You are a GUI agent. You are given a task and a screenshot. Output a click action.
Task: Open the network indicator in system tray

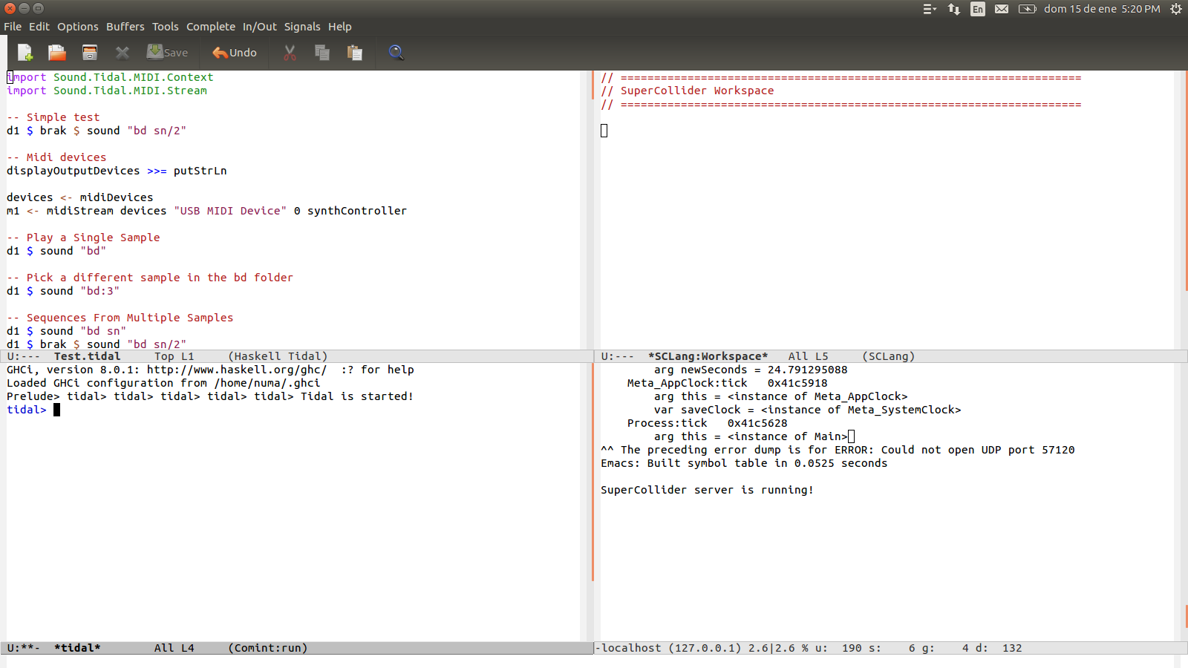click(954, 9)
